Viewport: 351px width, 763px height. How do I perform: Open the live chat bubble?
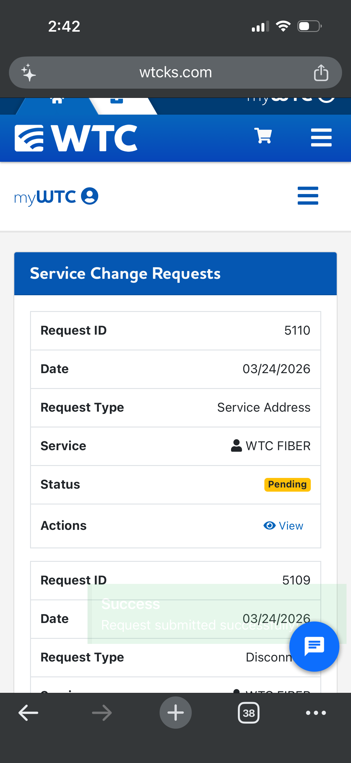(x=314, y=647)
